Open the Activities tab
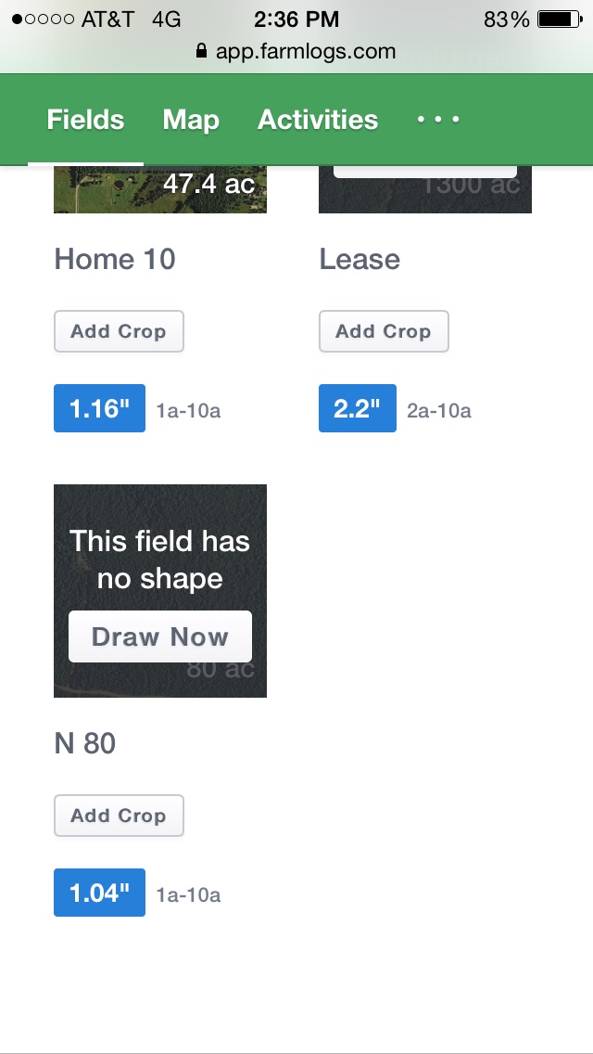Image resolution: width=593 pixels, height=1054 pixels. [318, 120]
